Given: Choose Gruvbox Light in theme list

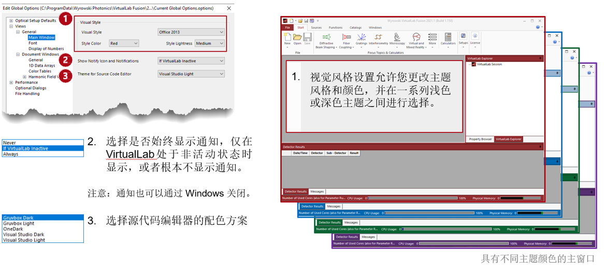Looking at the screenshot, I should click(x=42, y=223).
